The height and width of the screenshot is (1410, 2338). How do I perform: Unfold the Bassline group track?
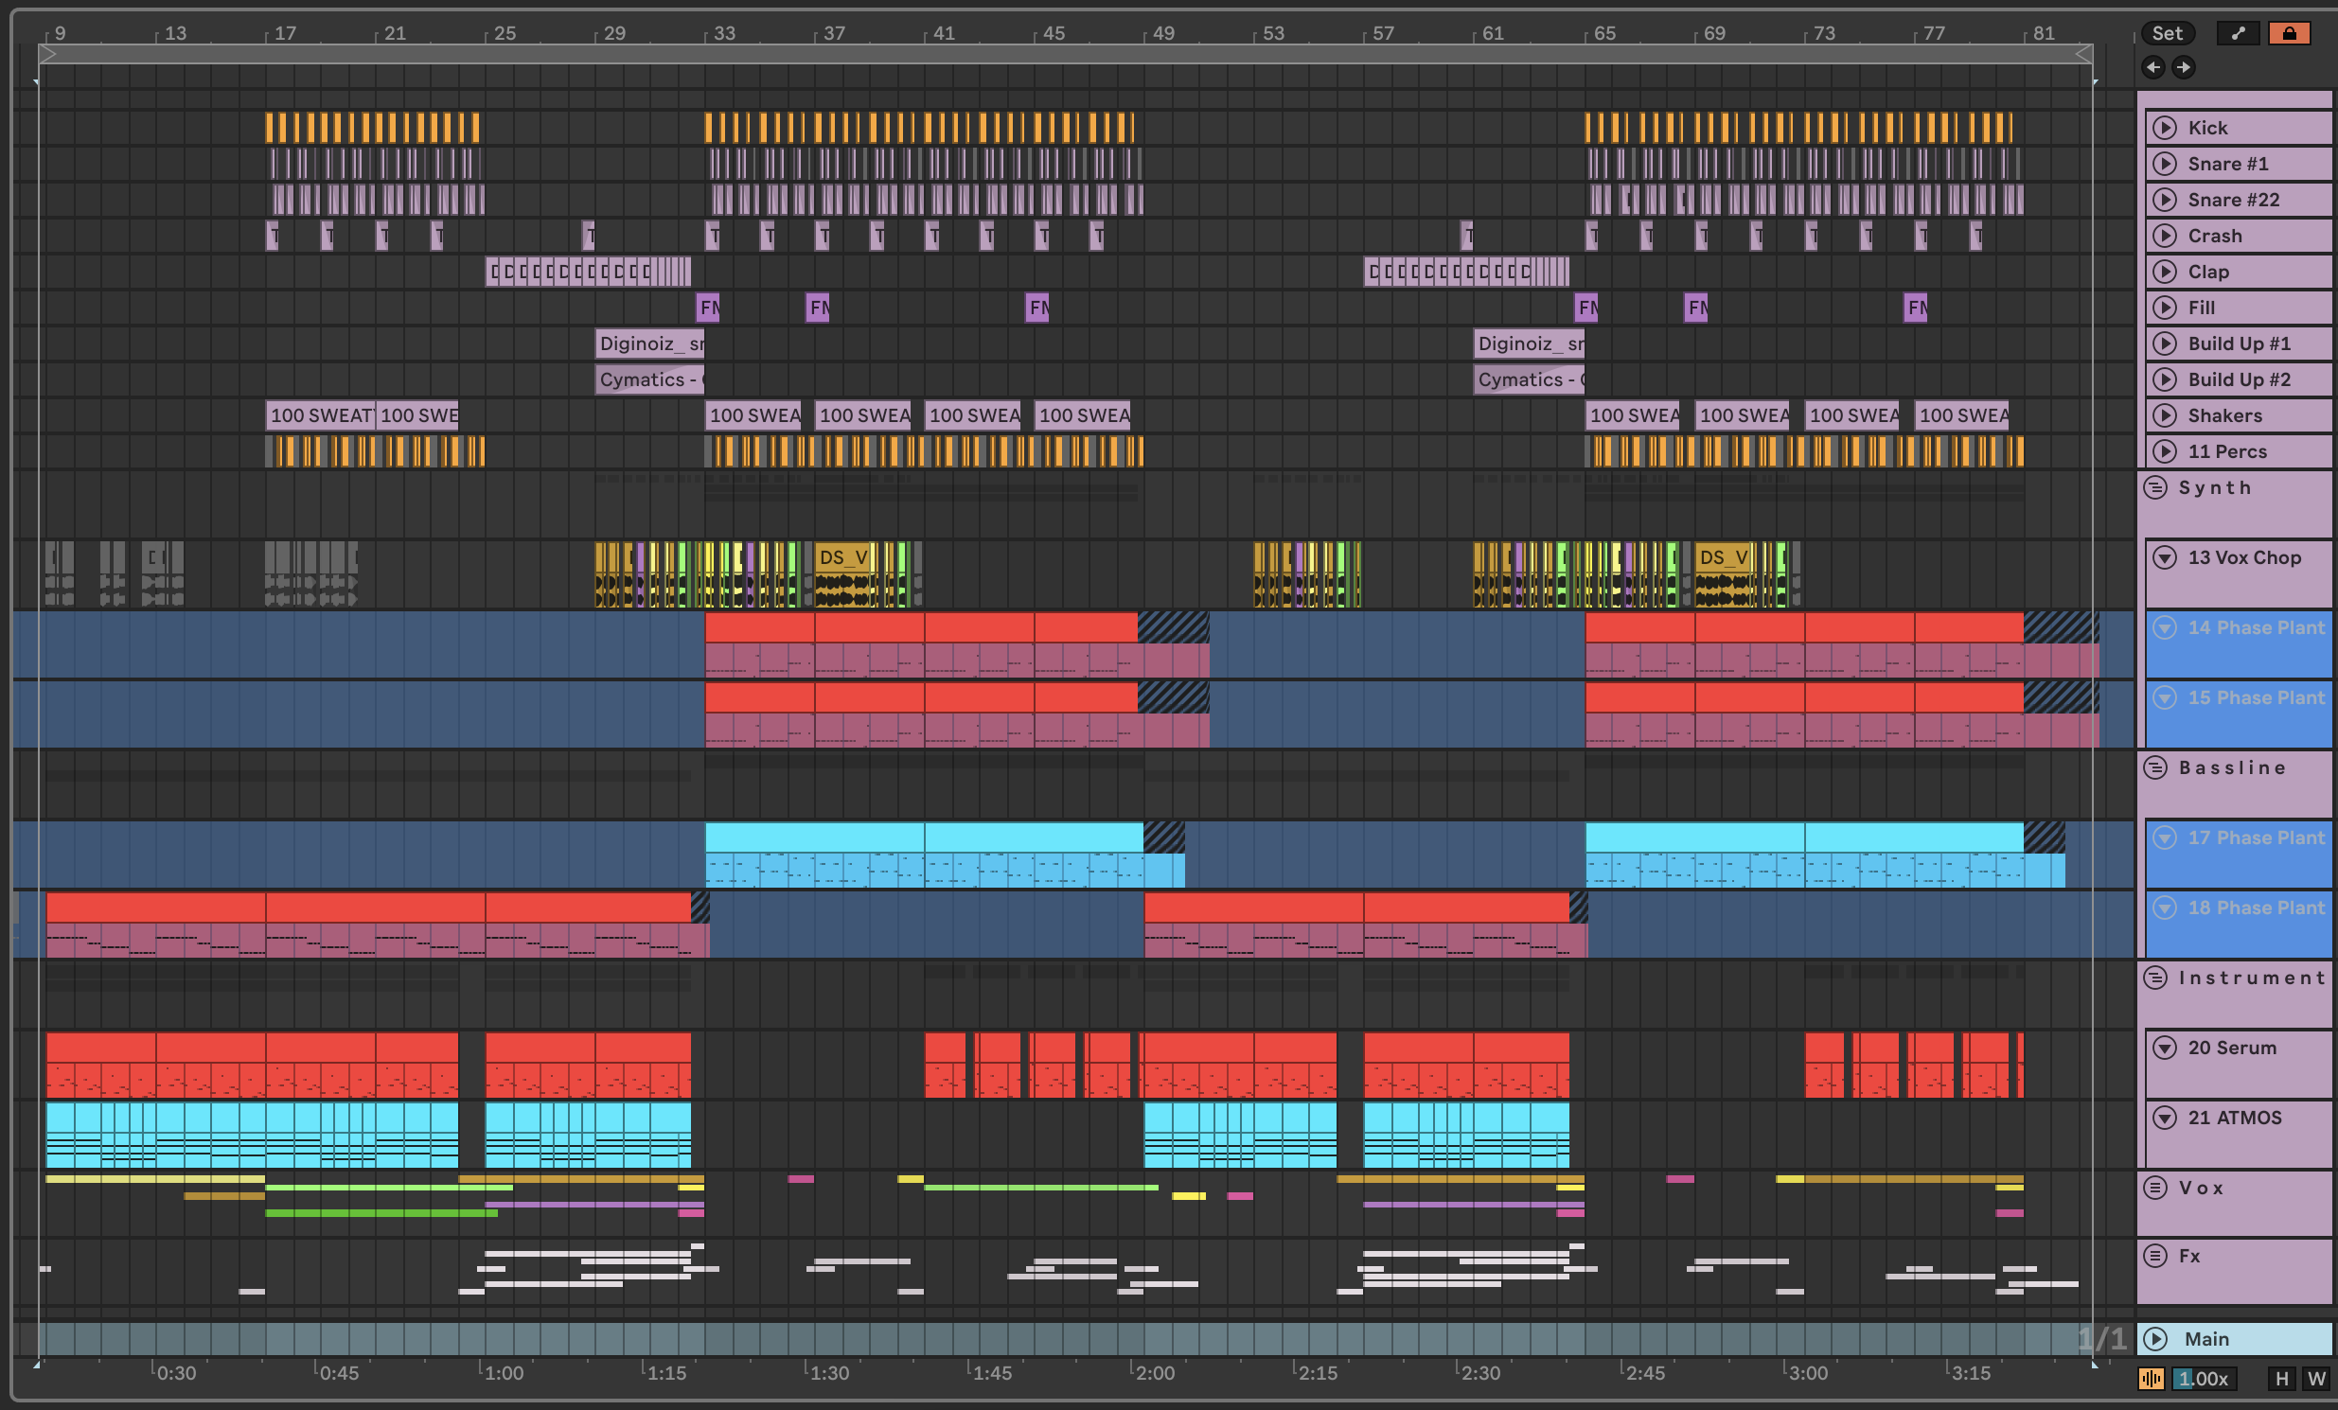(x=2156, y=767)
